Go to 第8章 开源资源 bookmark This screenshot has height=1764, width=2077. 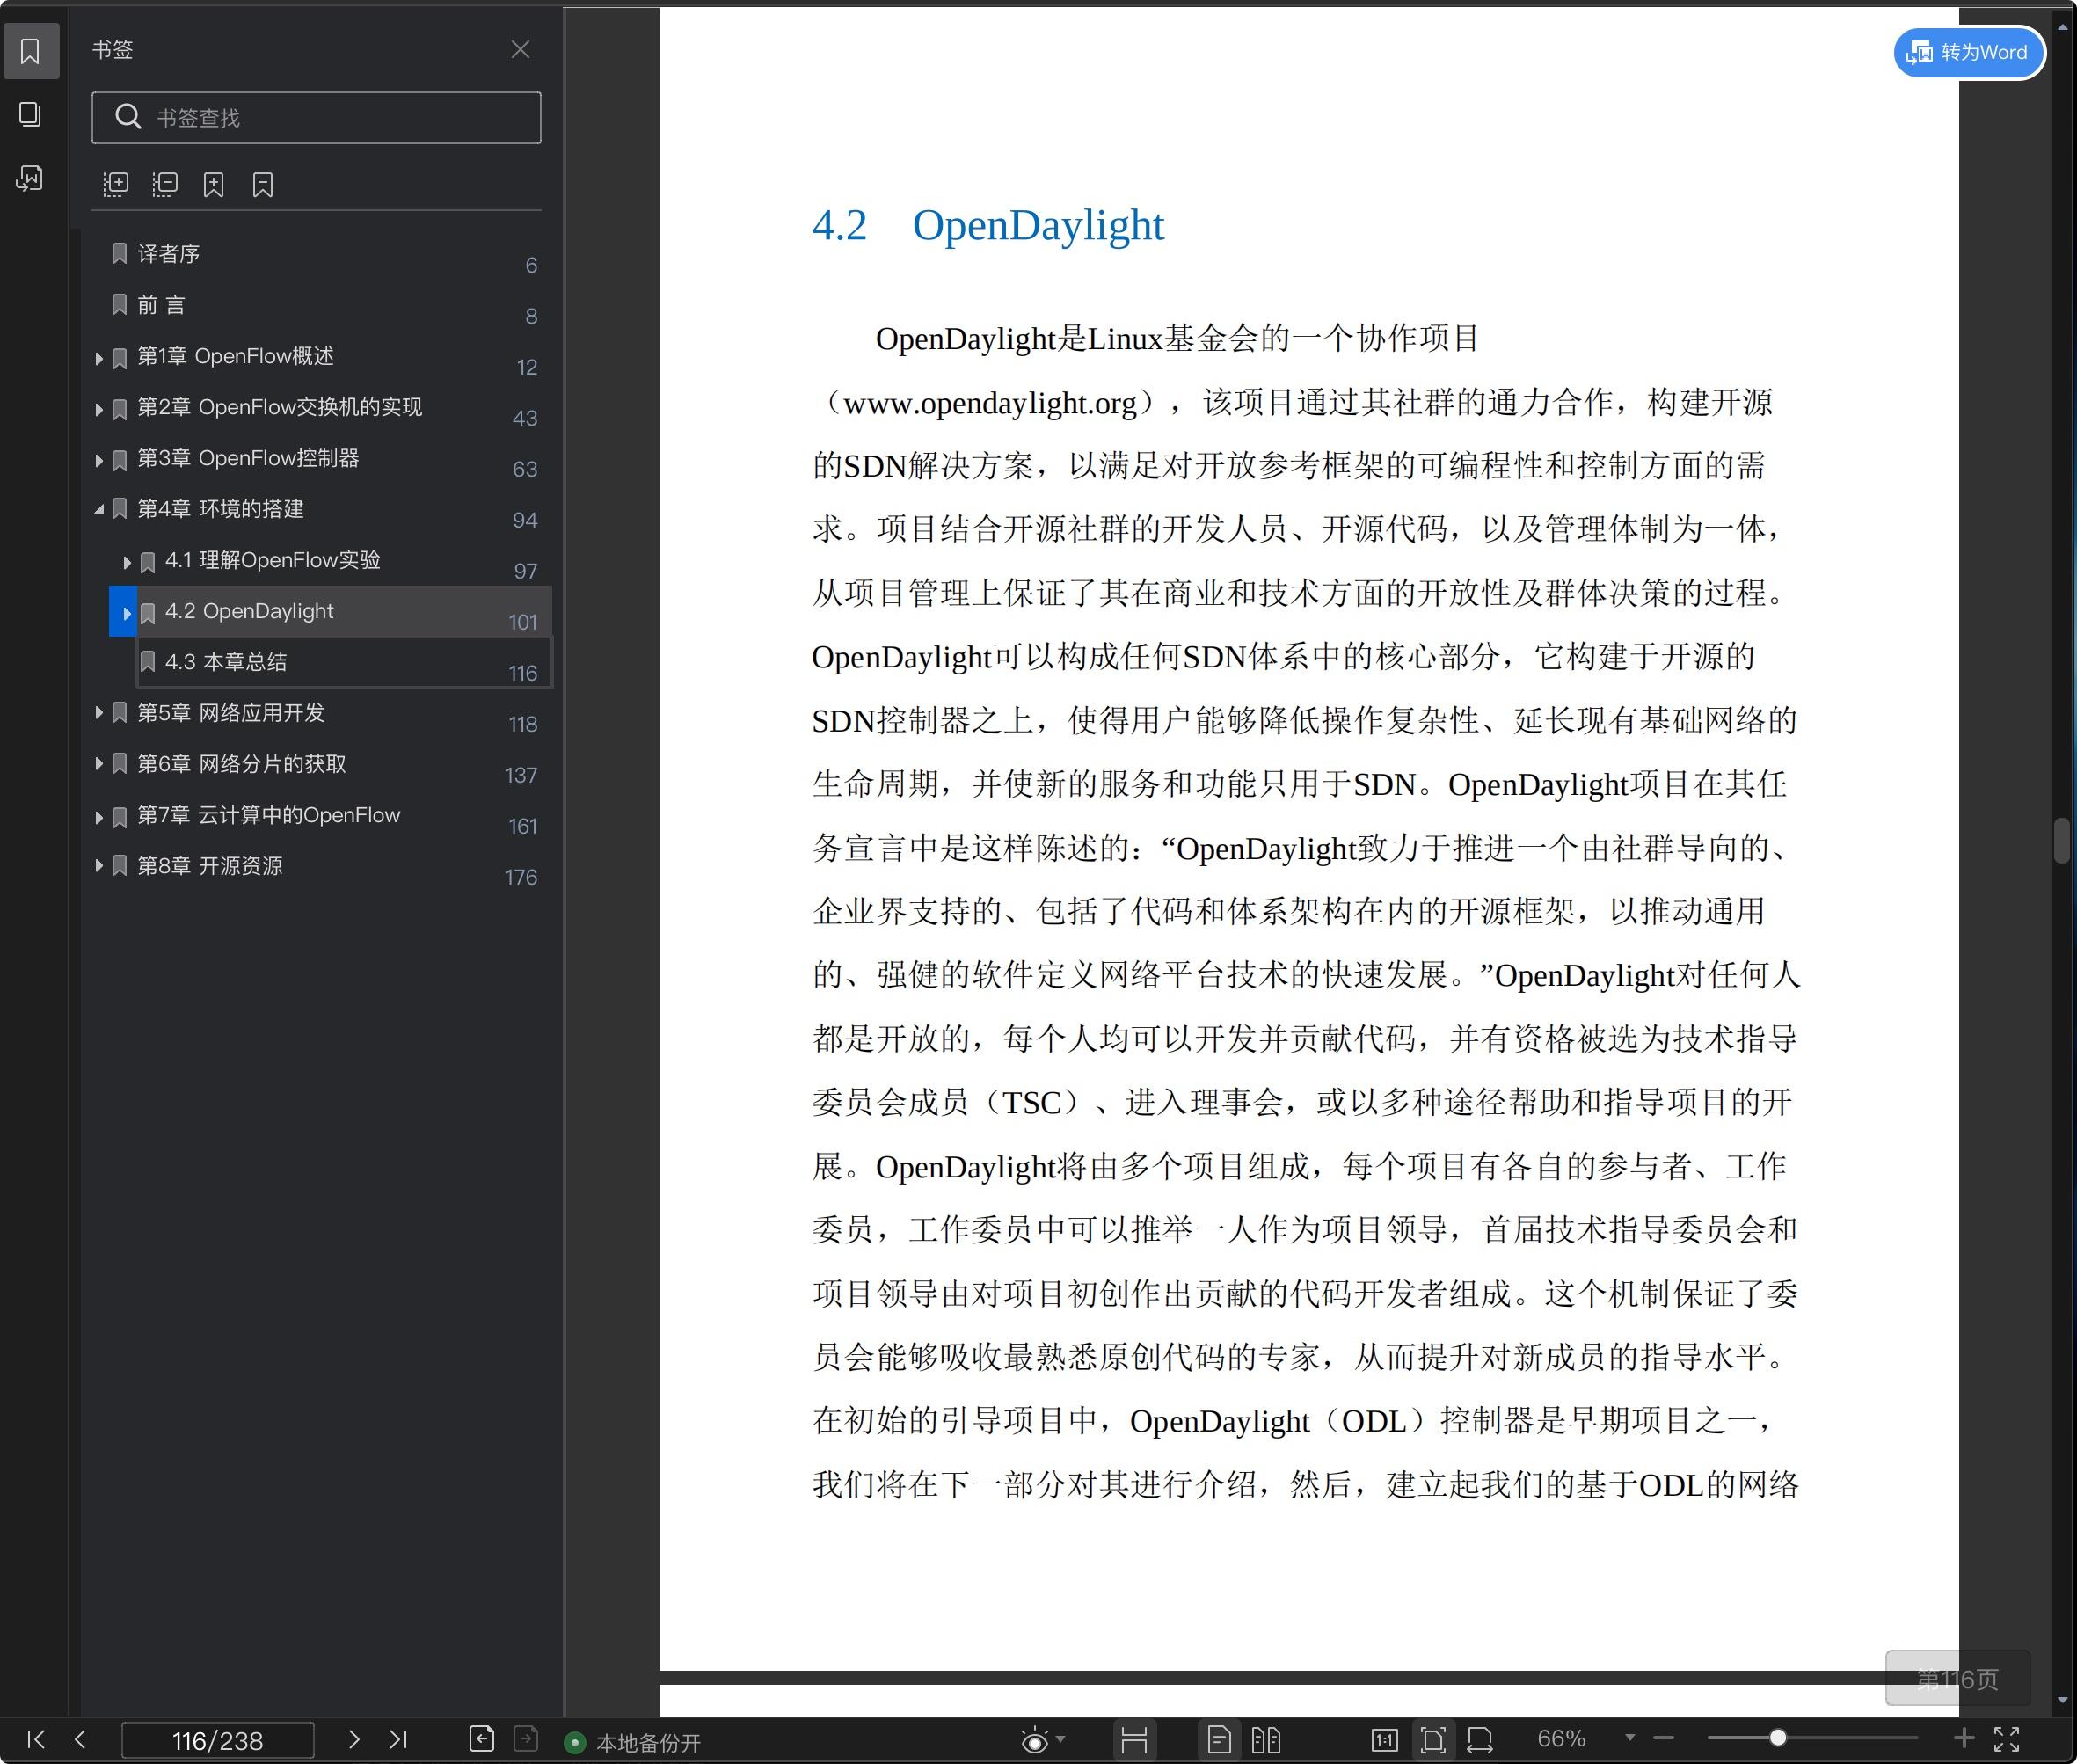pyautogui.click(x=210, y=866)
